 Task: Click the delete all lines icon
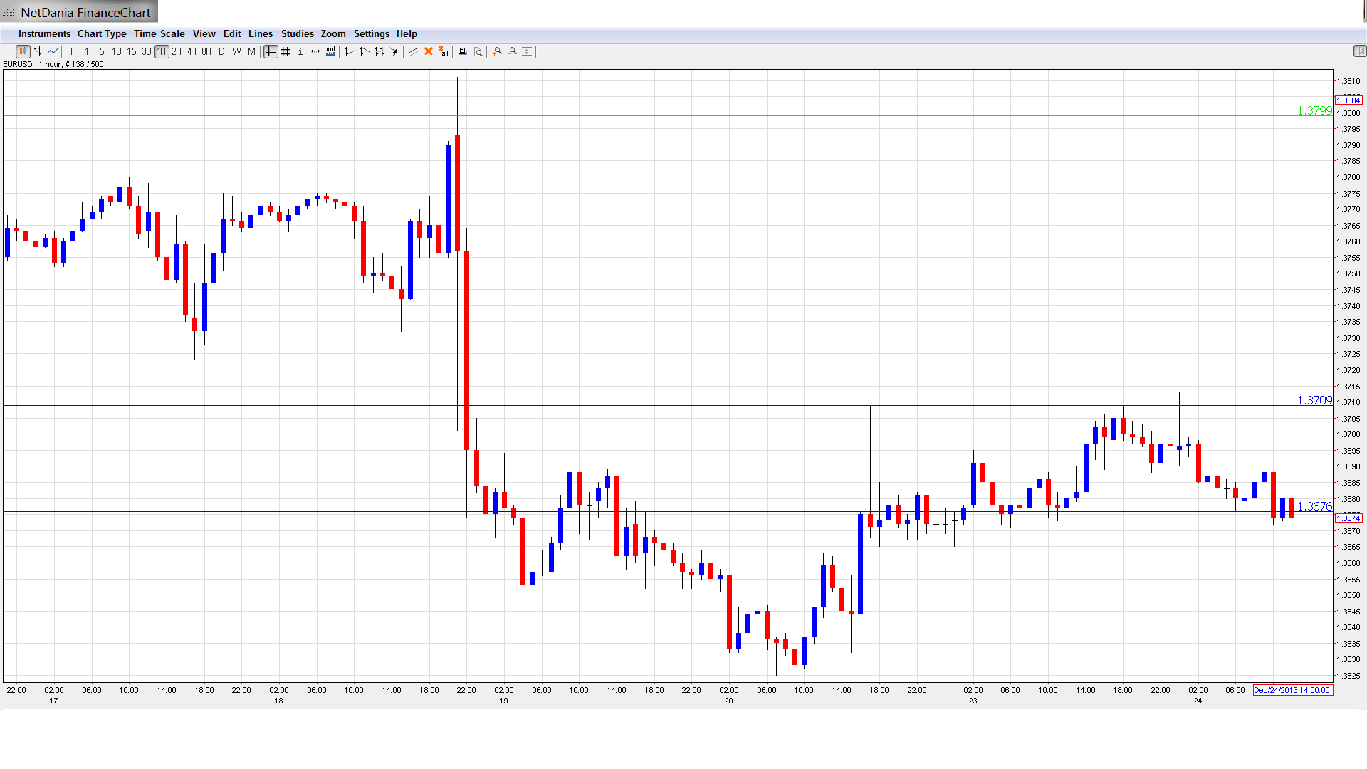[x=444, y=51]
